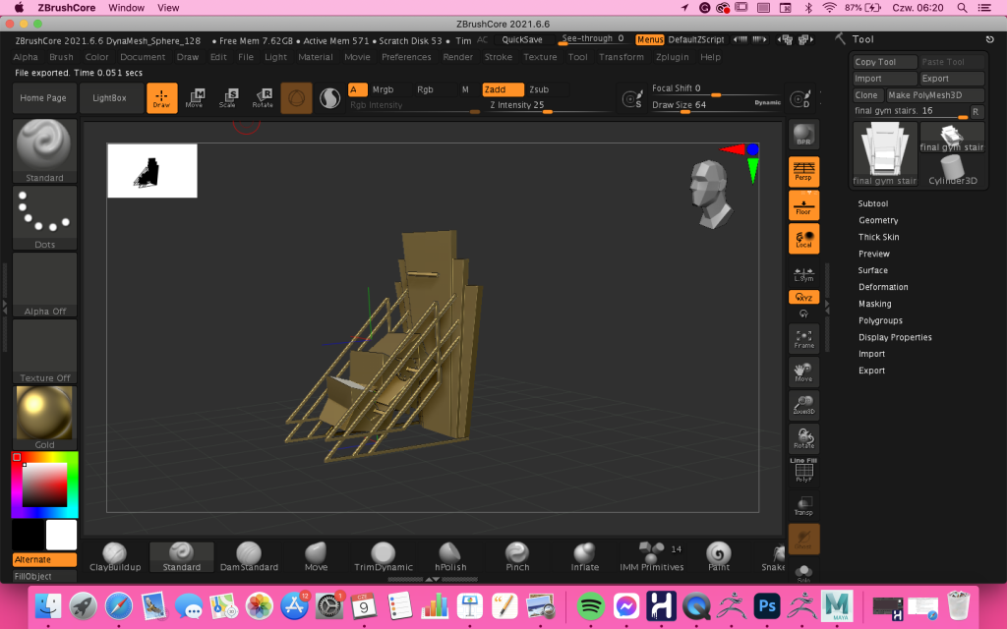Select the TrimDynamic brush
Image resolution: width=1007 pixels, height=629 pixels.
pos(383,556)
